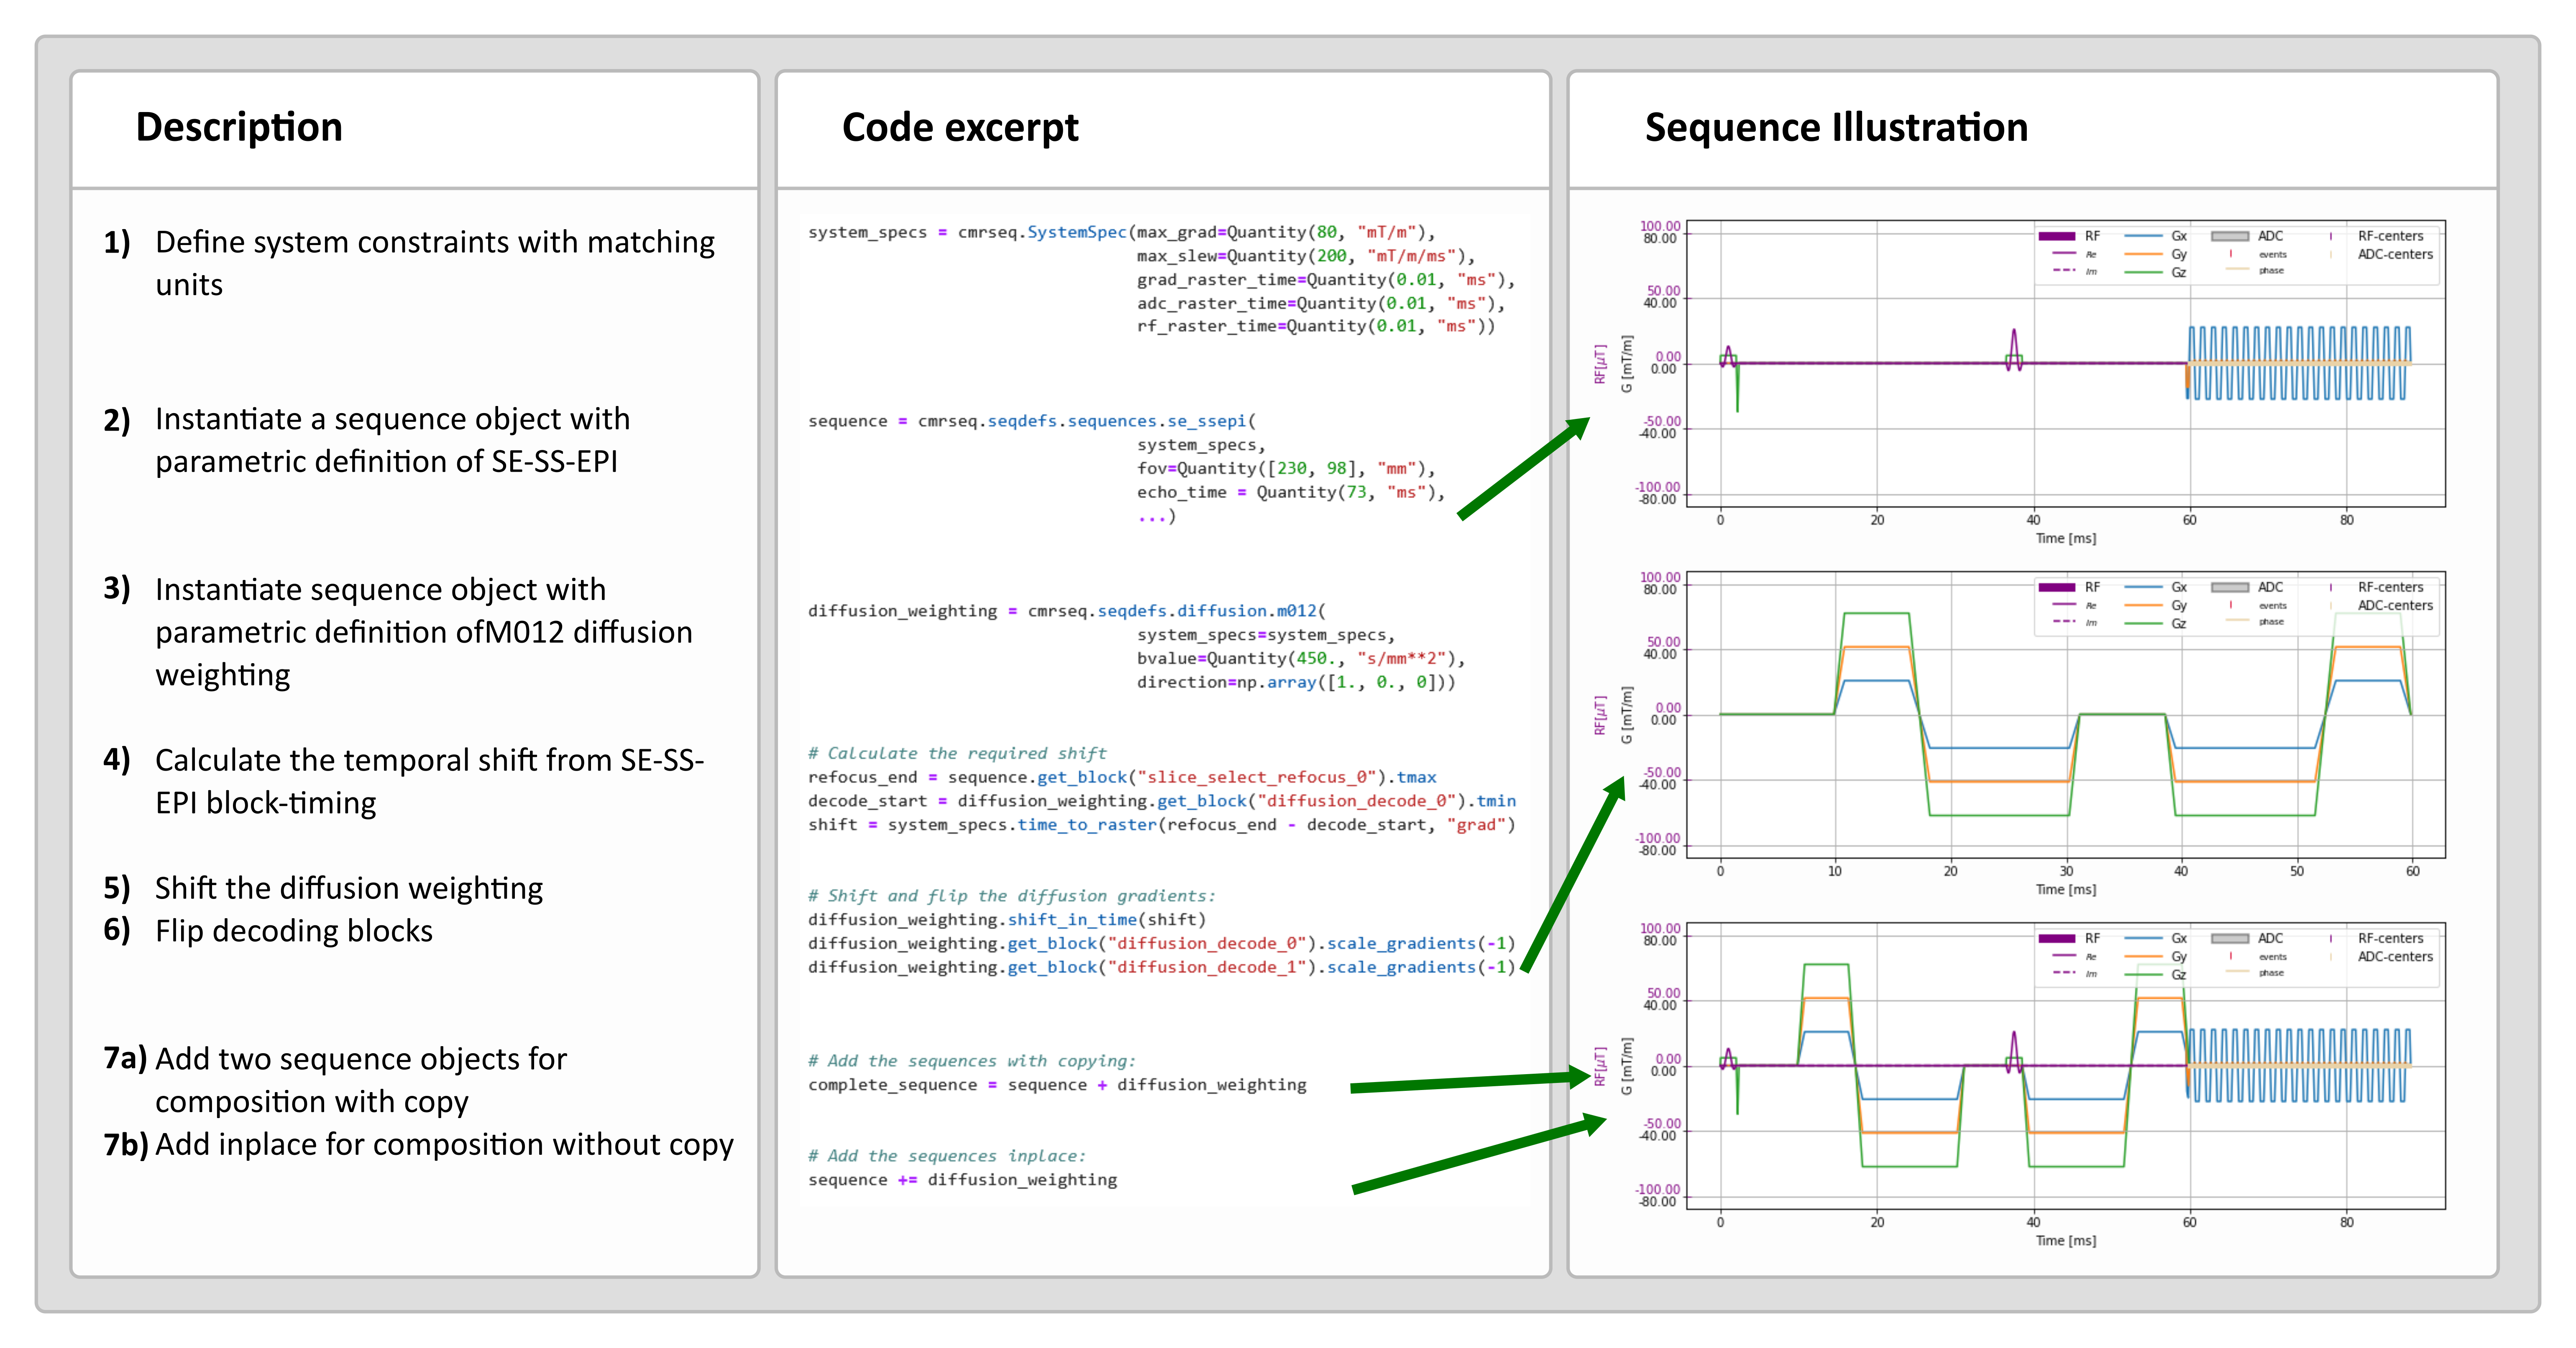The image size is (2576, 1348).
Task: Select the Code excerpt panel heading
Action: click(x=960, y=128)
